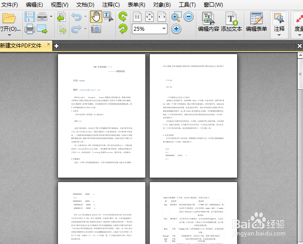
Task: Click the scroll up arrow
Action: point(300,55)
